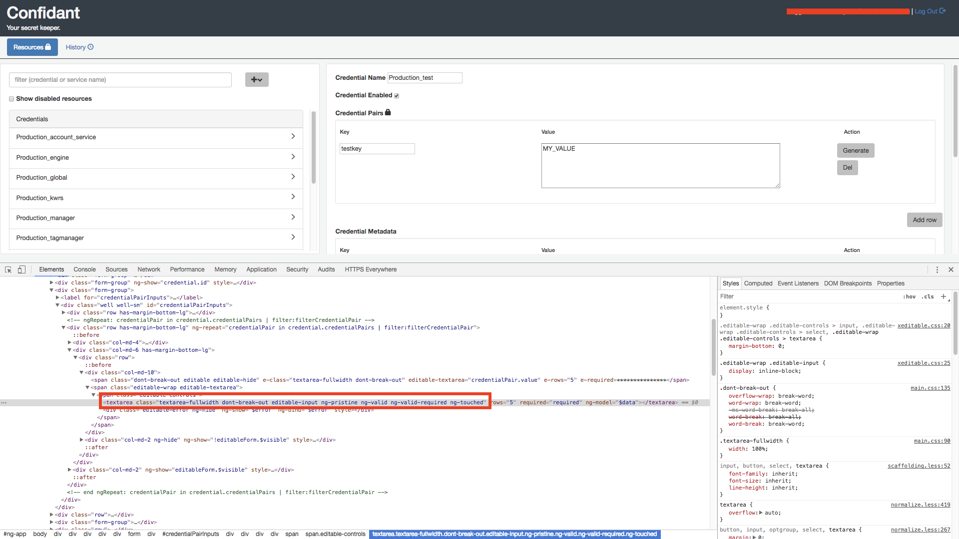Open the add-resource dropdown caret button

pos(261,79)
